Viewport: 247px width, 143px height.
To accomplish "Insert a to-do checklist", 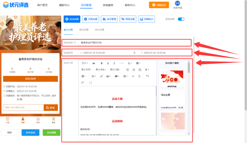I will coord(140,70).
